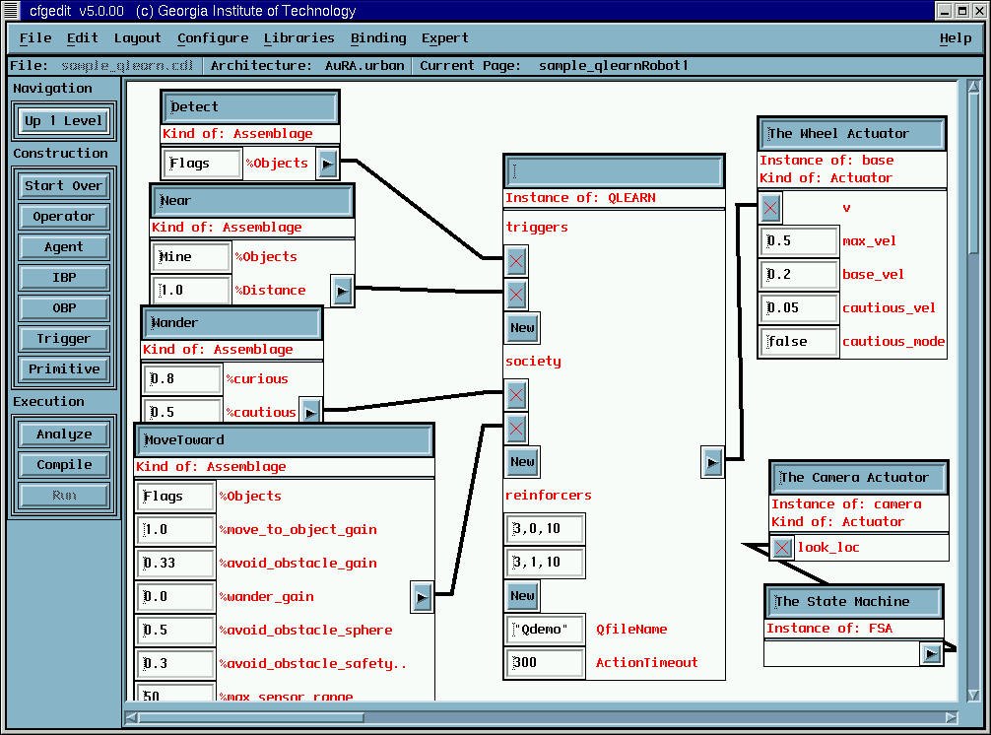The width and height of the screenshot is (991, 735).
Task: Click the red X connector beside look_loc
Action: (x=782, y=548)
